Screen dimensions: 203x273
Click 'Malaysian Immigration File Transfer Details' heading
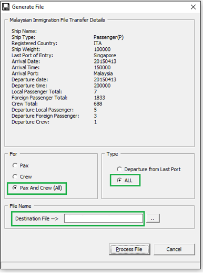pos(57,20)
